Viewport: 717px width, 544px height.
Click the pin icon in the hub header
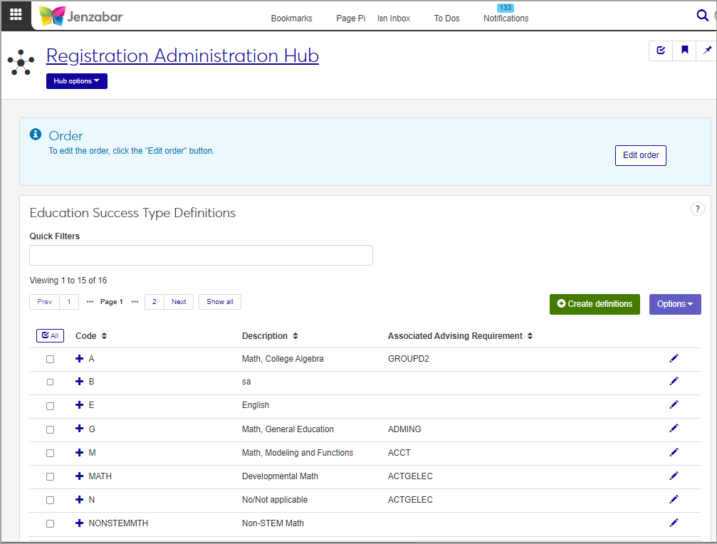click(707, 51)
